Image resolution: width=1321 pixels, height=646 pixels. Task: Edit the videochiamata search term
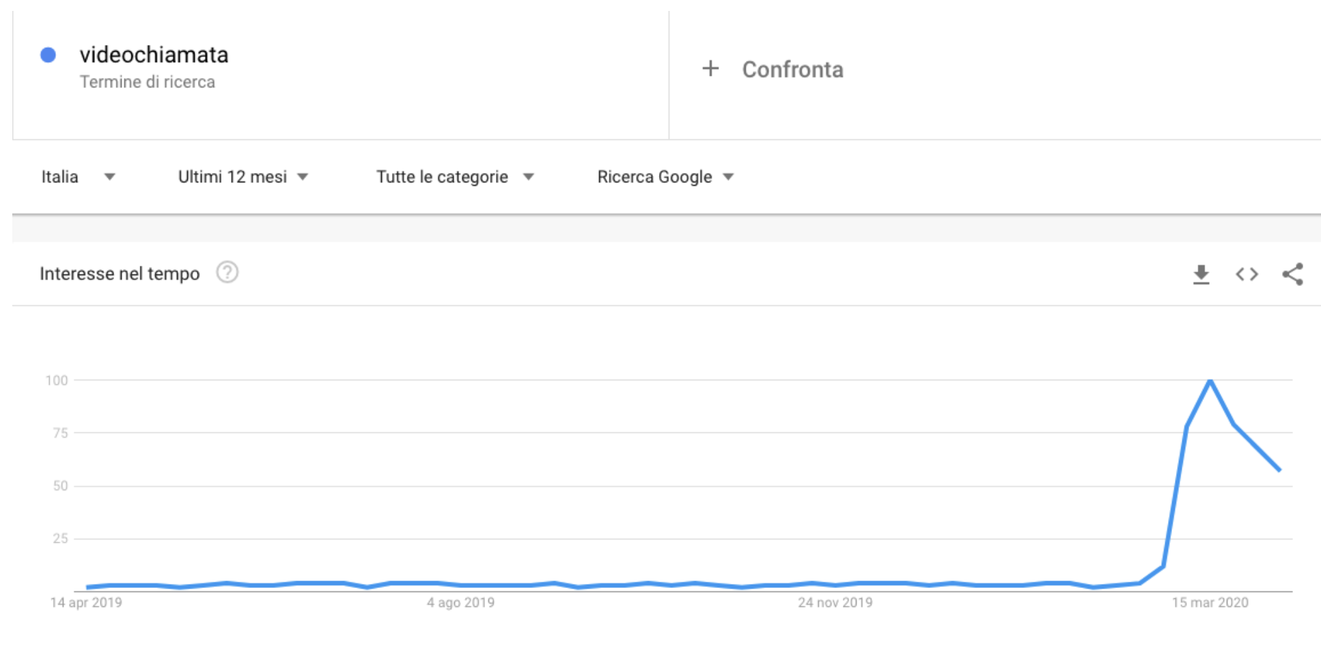154,55
